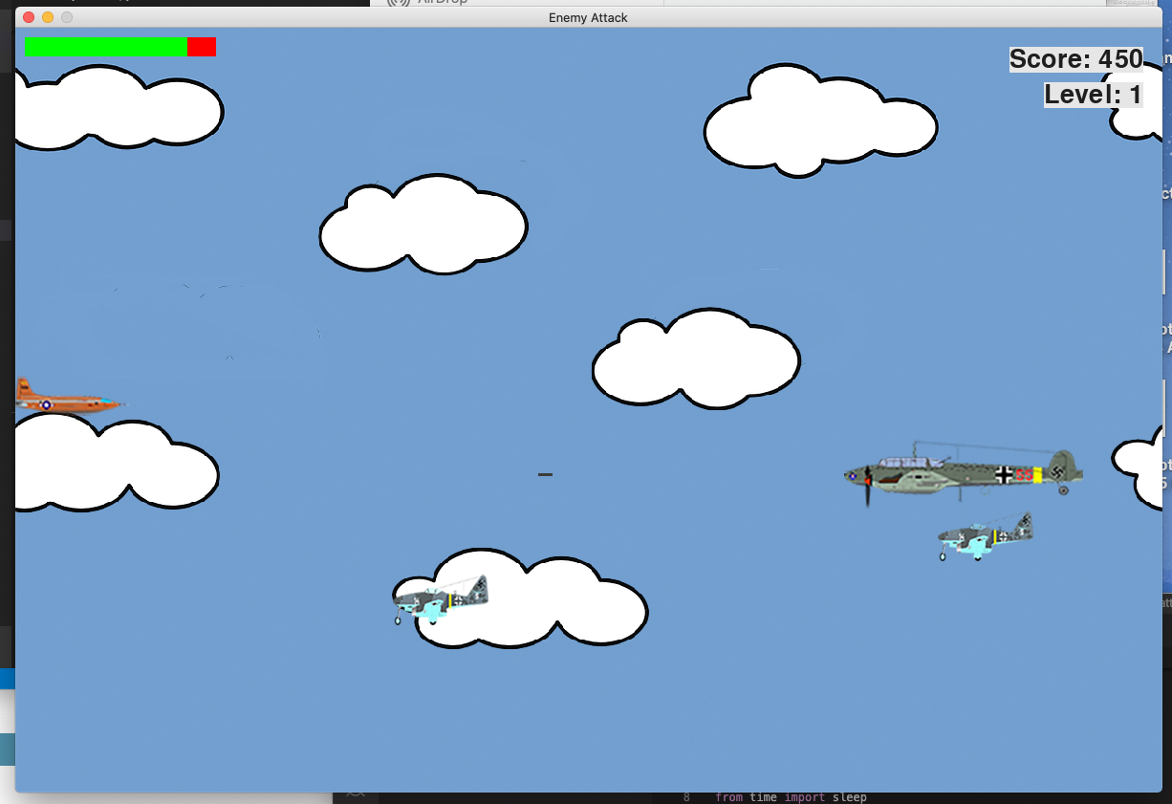Click the Enemy Attack window title
Viewport: 1172px width, 804px height.
coord(588,17)
